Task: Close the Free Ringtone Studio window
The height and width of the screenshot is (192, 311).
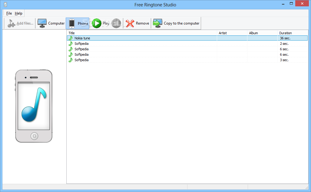Action: pos(302,4)
